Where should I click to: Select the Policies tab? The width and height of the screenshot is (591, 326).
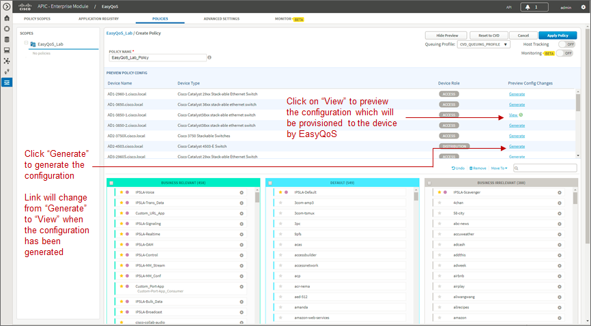160,19
